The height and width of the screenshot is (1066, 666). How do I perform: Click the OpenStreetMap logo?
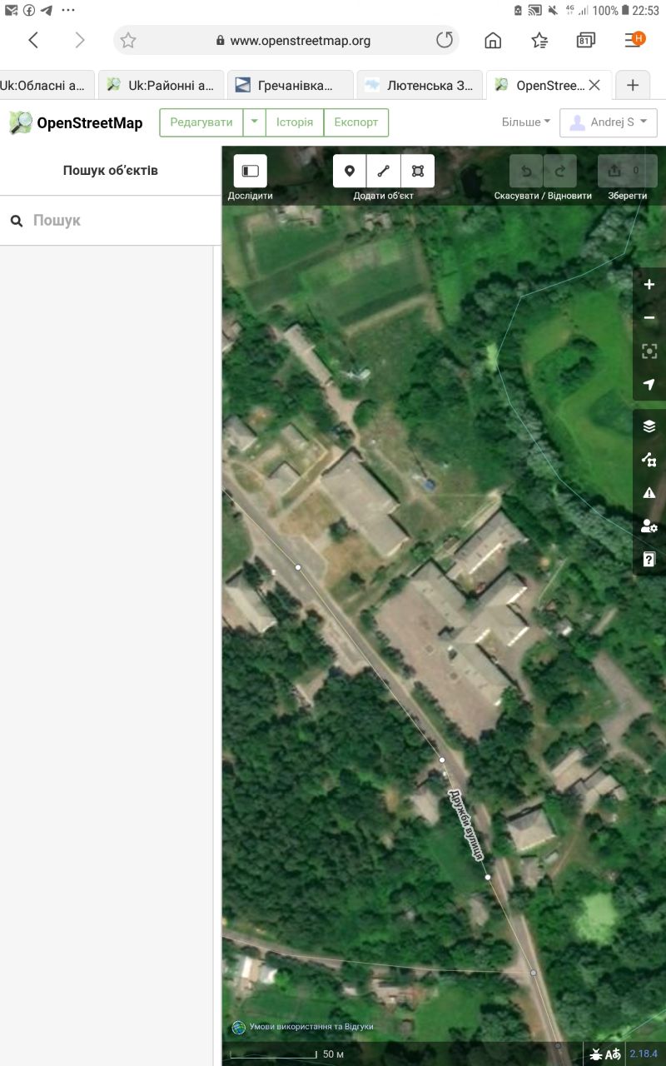click(76, 122)
